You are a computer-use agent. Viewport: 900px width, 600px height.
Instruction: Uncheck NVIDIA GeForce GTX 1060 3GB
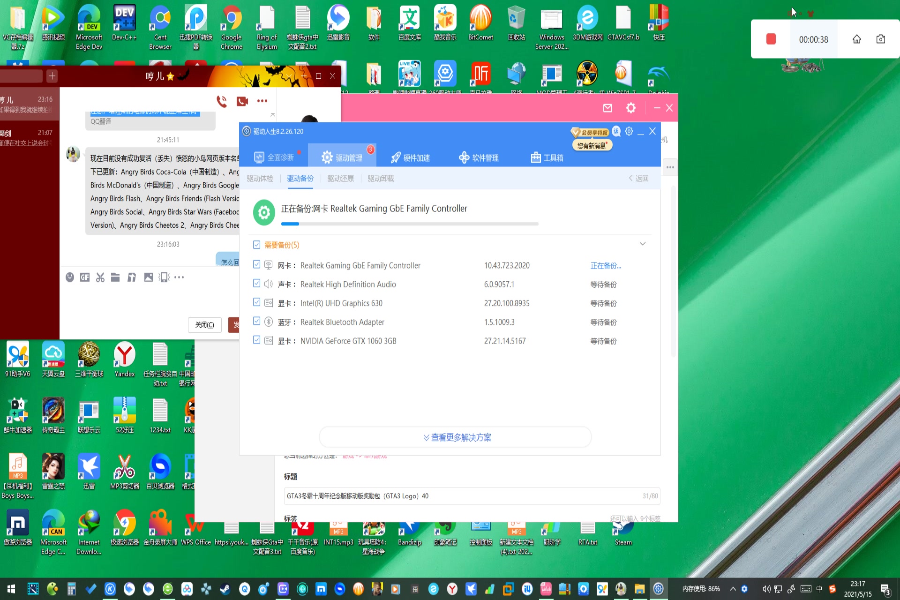[x=256, y=339]
